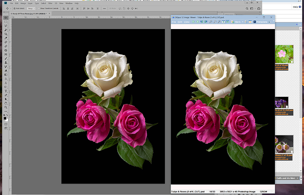Screen dimensions: 304x195
Task: Select the Eyedropper tool
Action: pyautogui.click(x=6, y=38)
